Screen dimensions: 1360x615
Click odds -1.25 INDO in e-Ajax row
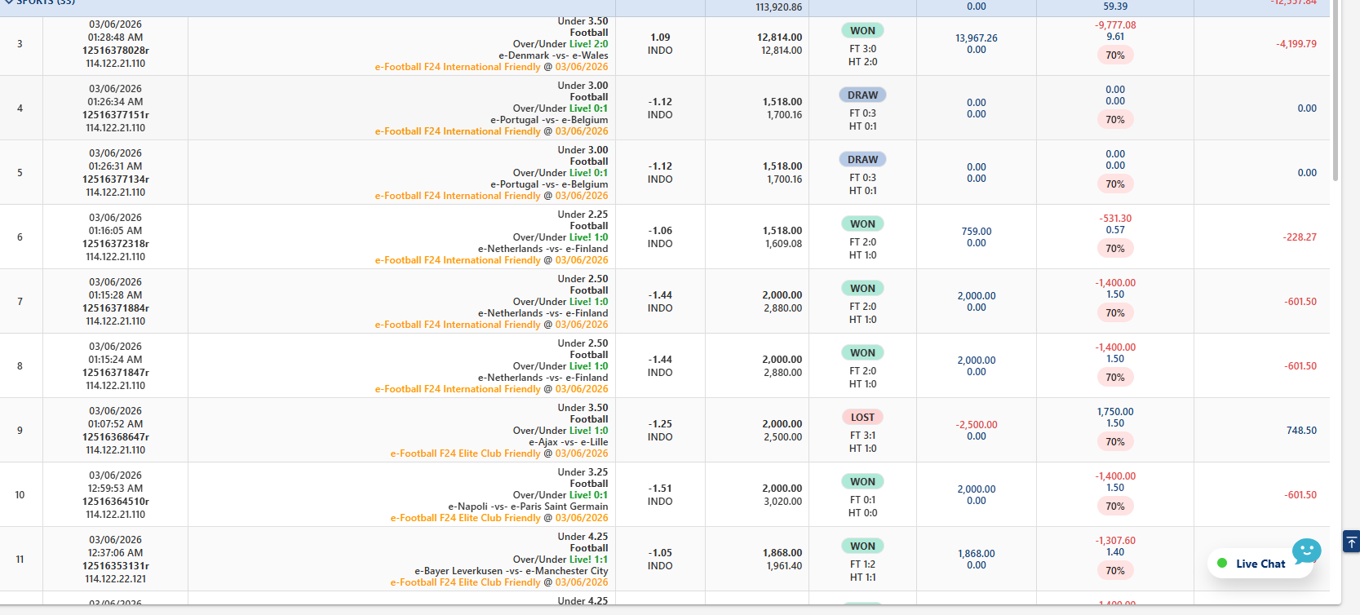(x=660, y=431)
